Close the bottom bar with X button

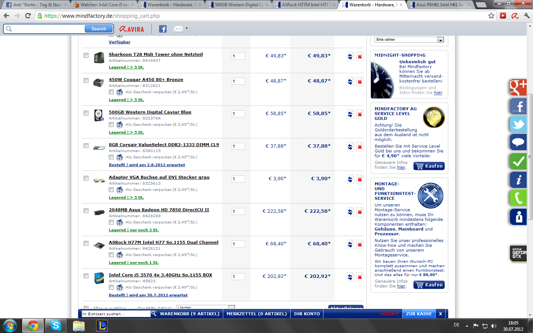click(440, 314)
